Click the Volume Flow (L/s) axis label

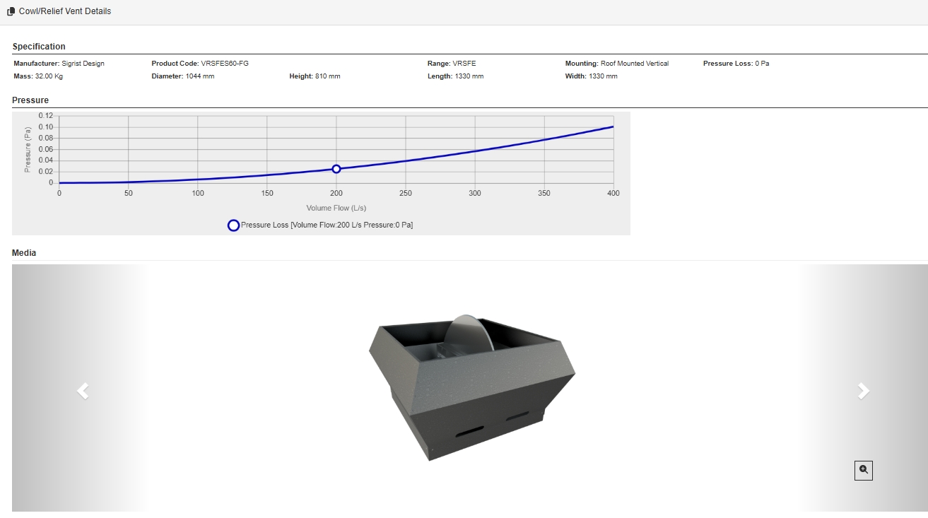pos(336,208)
